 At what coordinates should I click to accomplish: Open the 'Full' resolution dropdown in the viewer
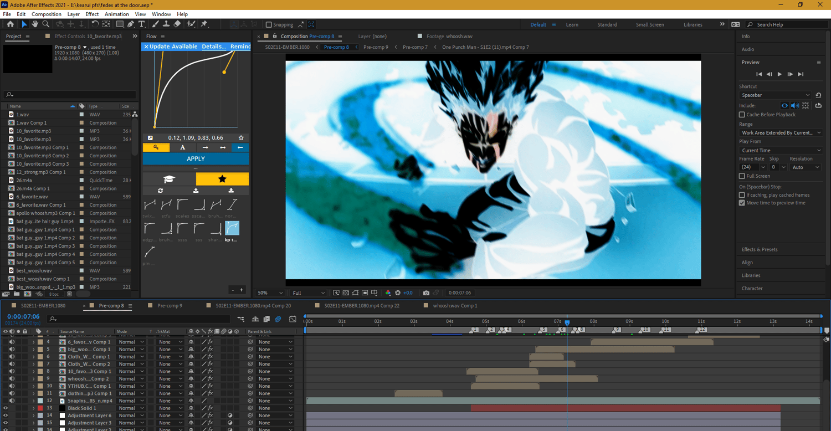coord(309,293)
